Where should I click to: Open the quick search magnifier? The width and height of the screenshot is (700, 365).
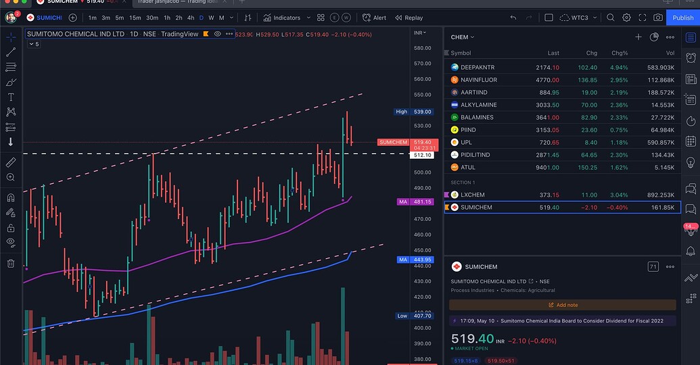tap(610, 18)
